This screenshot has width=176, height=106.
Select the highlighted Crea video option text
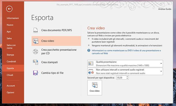coord(48,41)
